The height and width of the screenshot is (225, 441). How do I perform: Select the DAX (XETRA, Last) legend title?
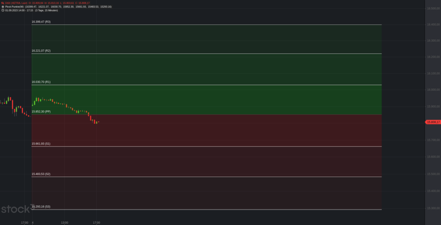(x=16, y=3)
